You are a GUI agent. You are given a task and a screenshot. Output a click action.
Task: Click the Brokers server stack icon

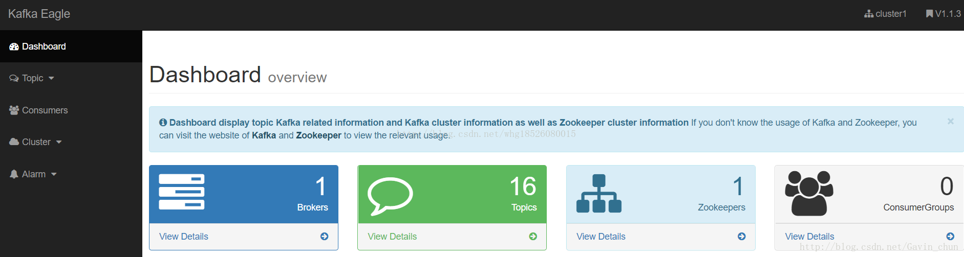pyautogui.click(x=182, y=192)
